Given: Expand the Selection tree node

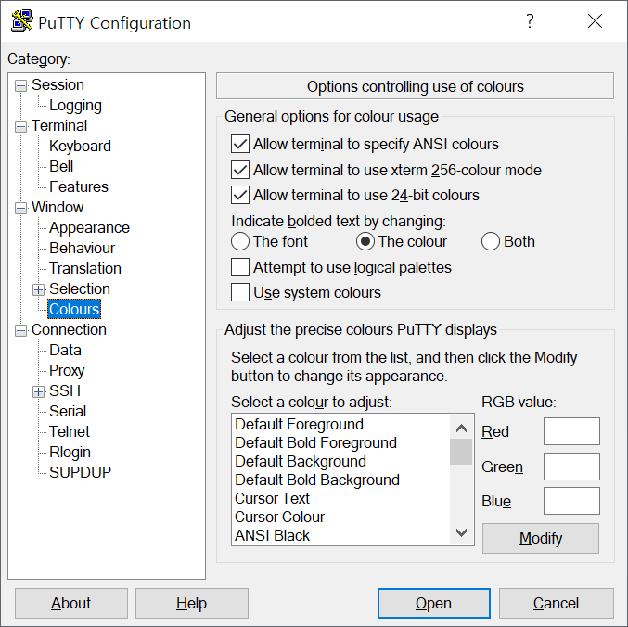Looking at the screenshot, I should coord(38,289).
